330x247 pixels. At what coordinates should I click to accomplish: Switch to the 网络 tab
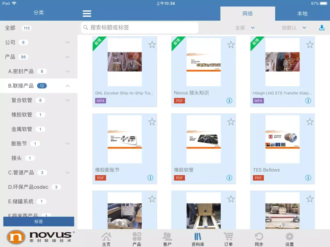(x=247, y=14)
